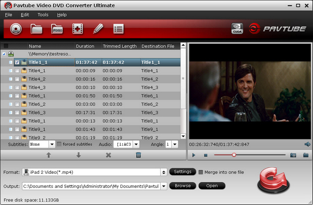Open the Edit menu
The image size is (313, 205).
[25, 15]
